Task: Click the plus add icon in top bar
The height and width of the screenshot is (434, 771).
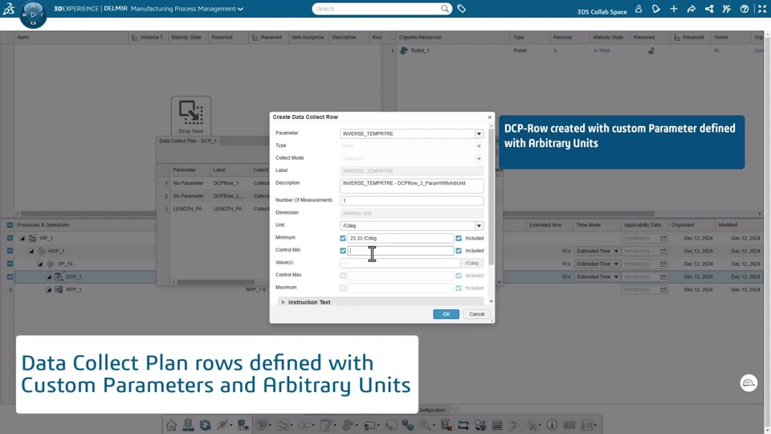Action: (674, 9)
